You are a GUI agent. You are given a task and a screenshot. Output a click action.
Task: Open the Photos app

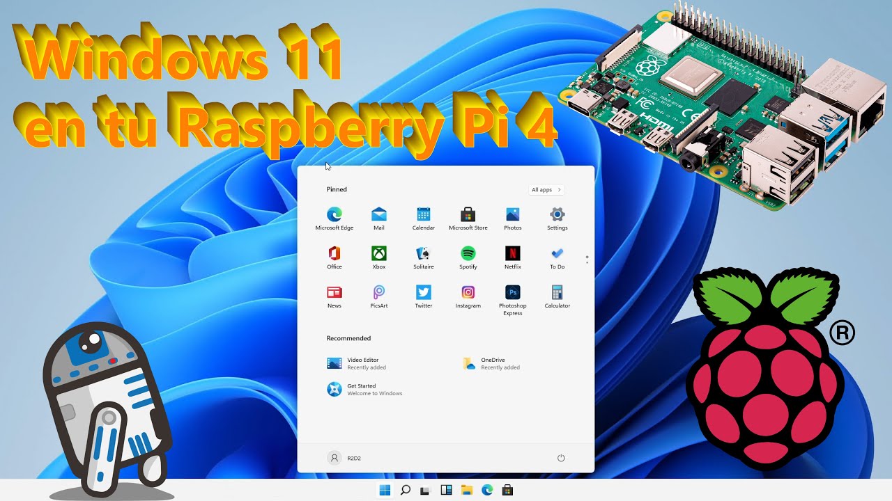513,218
